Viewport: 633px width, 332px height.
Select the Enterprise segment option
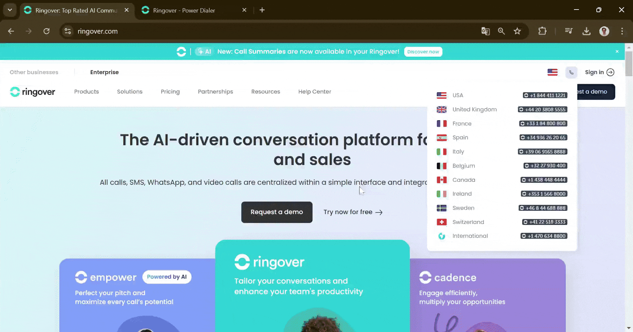tap(105, 72)
